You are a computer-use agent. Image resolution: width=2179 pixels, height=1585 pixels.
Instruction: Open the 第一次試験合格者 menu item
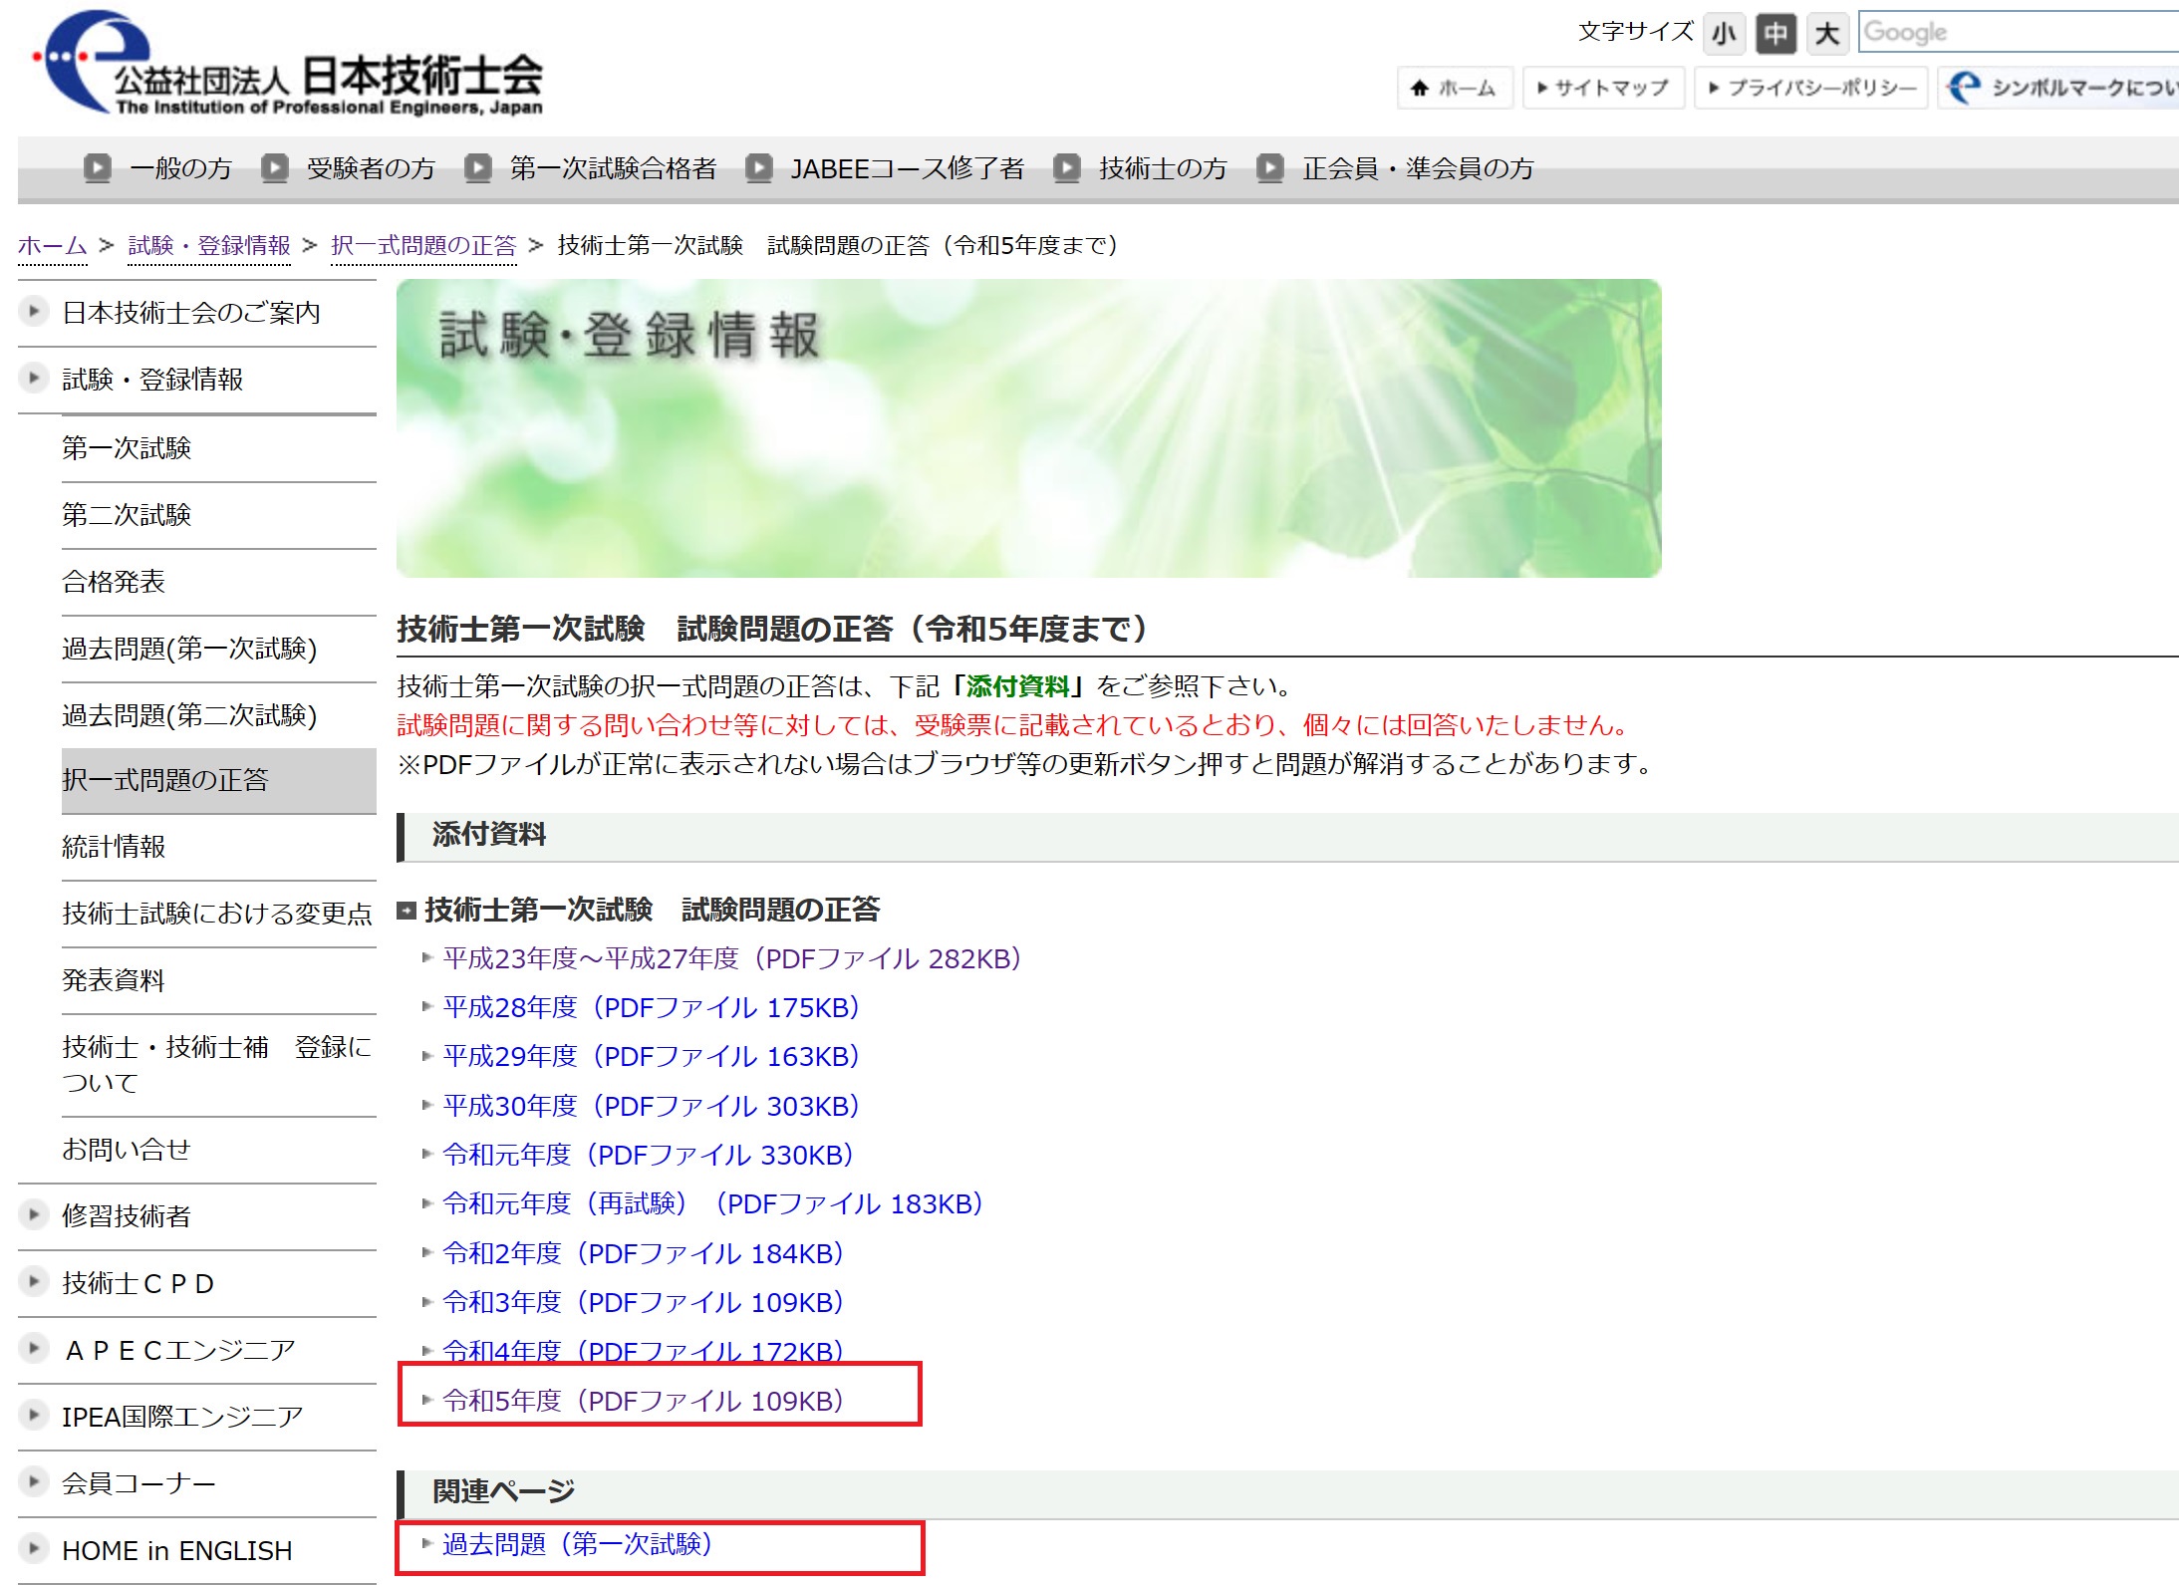point(613,168)
